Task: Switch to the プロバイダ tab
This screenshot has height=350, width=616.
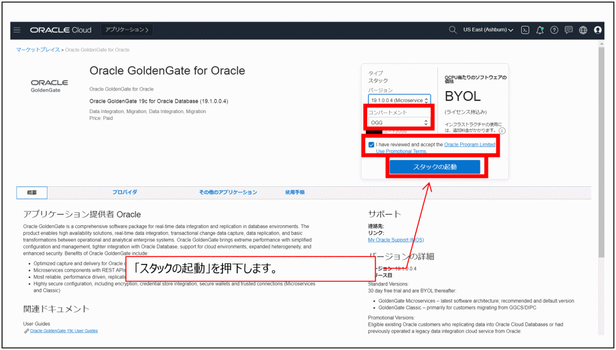Action: click(124, 193)
